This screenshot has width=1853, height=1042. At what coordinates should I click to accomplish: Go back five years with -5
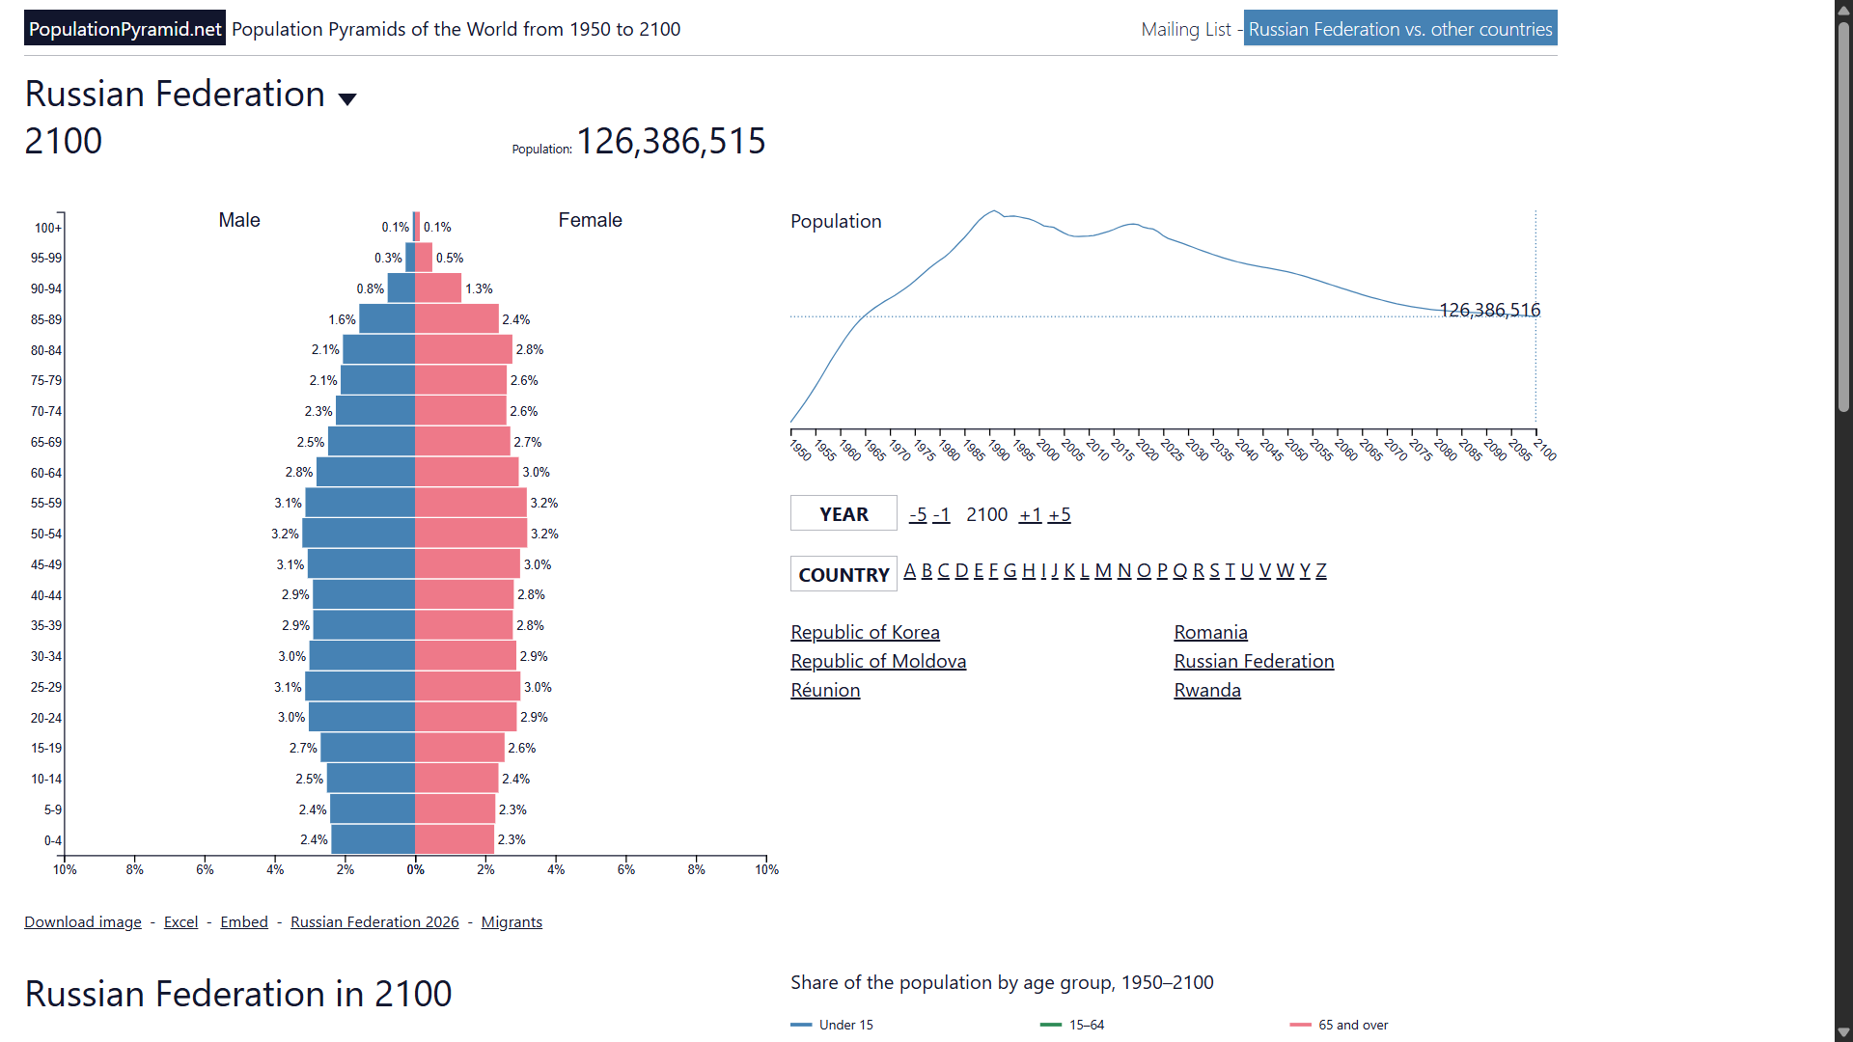pyautogui.click(x=918, y=514)
